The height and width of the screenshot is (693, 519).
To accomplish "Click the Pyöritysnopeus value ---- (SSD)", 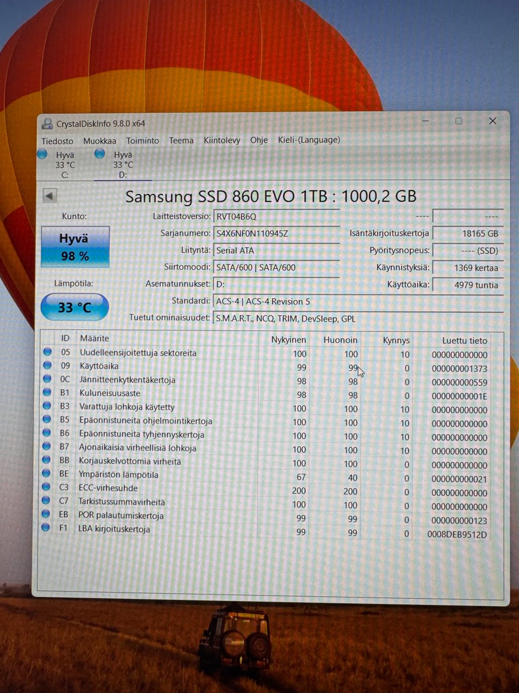I will click(468, 251).
